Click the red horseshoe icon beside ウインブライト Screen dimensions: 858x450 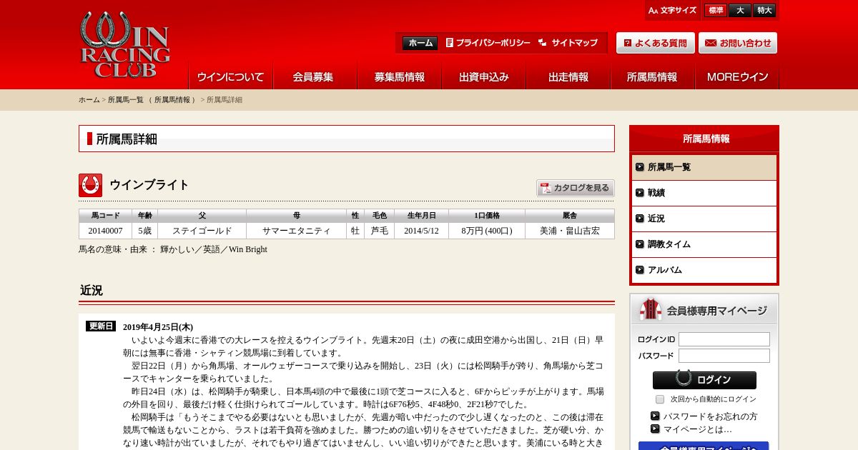point(90,185)
